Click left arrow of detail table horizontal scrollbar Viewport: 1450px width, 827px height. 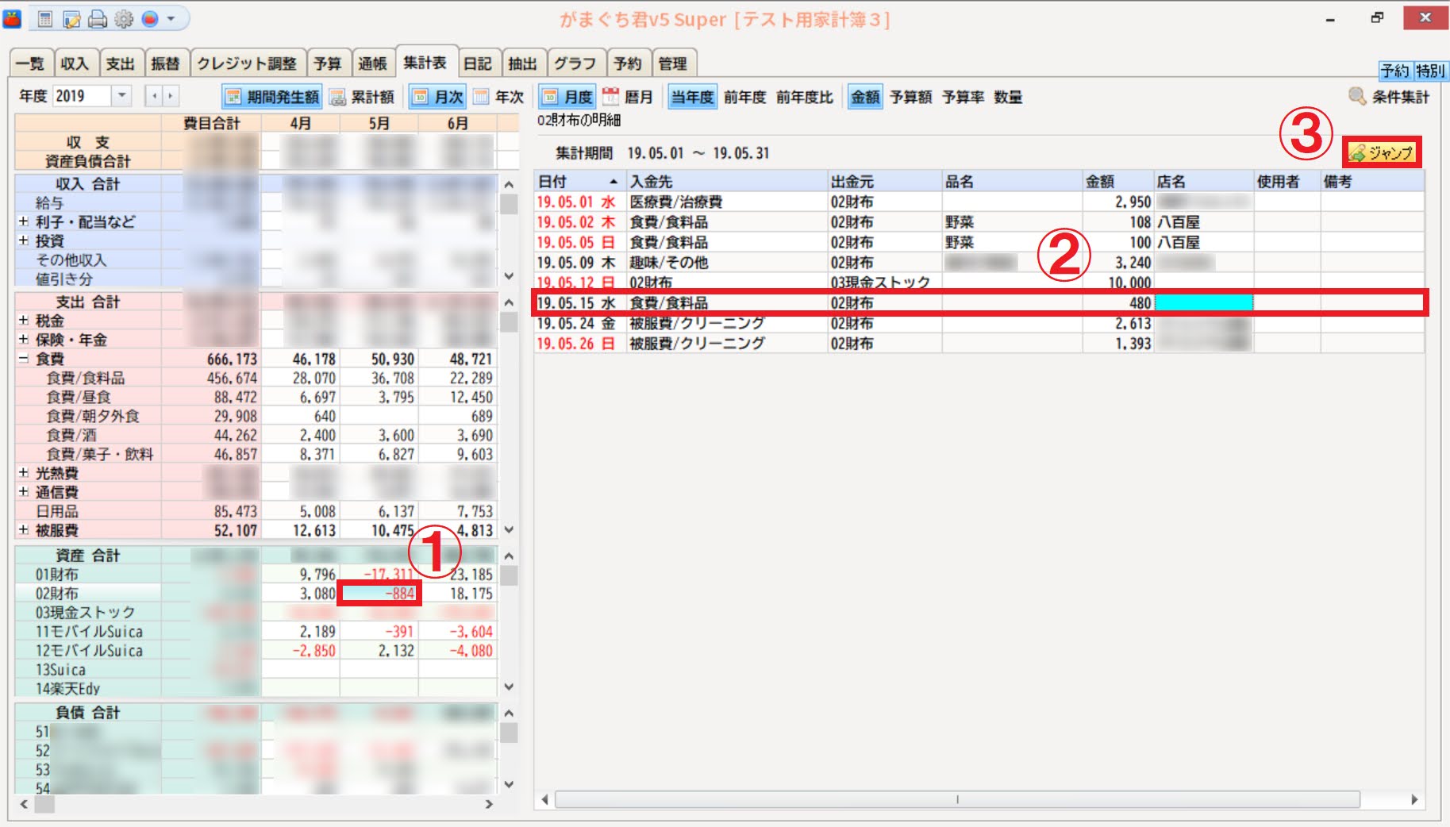(x=544, y=800)
